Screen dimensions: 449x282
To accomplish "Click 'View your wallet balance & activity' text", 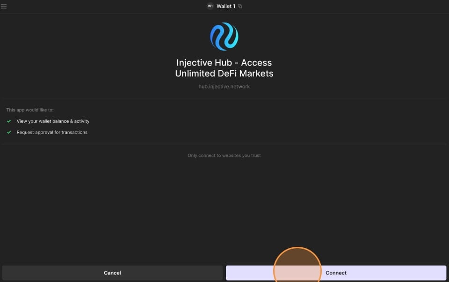I will coord(53,121).
